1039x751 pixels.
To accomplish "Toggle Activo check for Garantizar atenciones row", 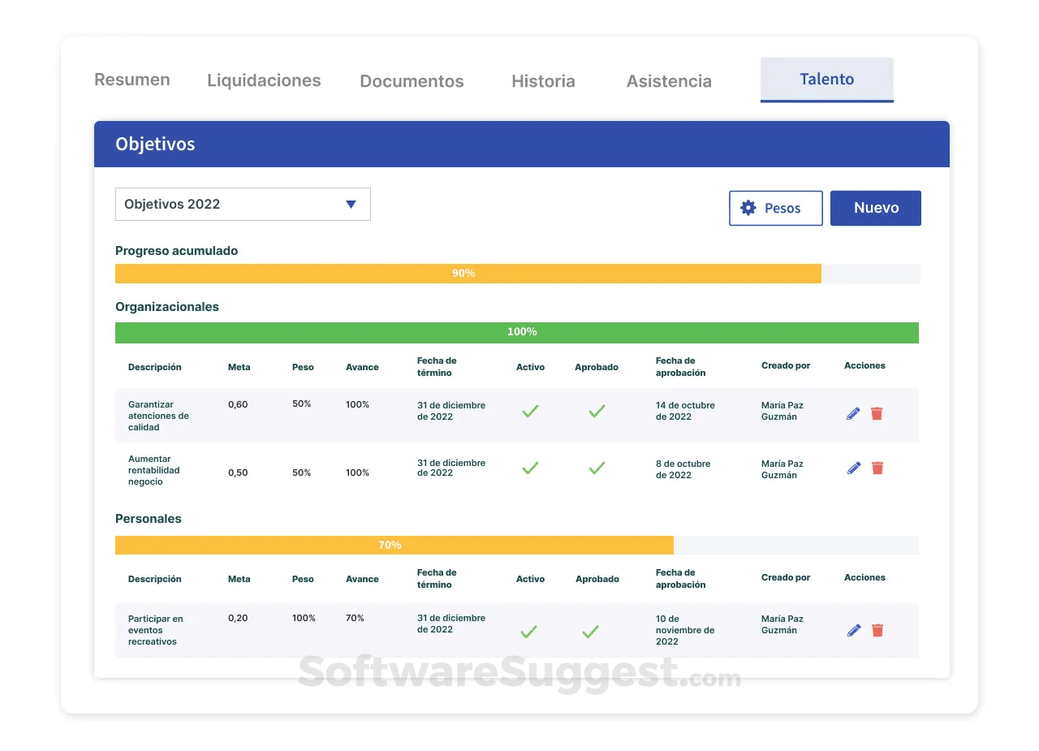I will pyautogui.click(x=530, y=412).
